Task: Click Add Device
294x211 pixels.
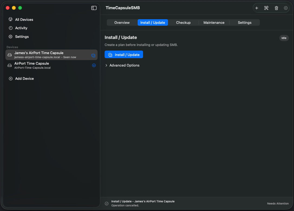Action: pyautogui.click(x=24, y=79)
